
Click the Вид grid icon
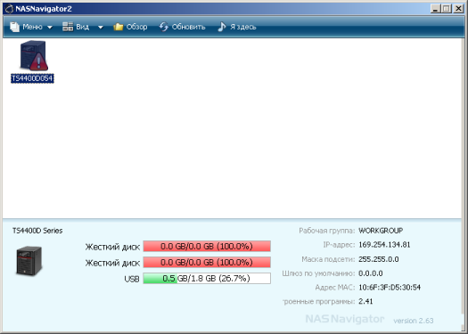click(68, 27)
